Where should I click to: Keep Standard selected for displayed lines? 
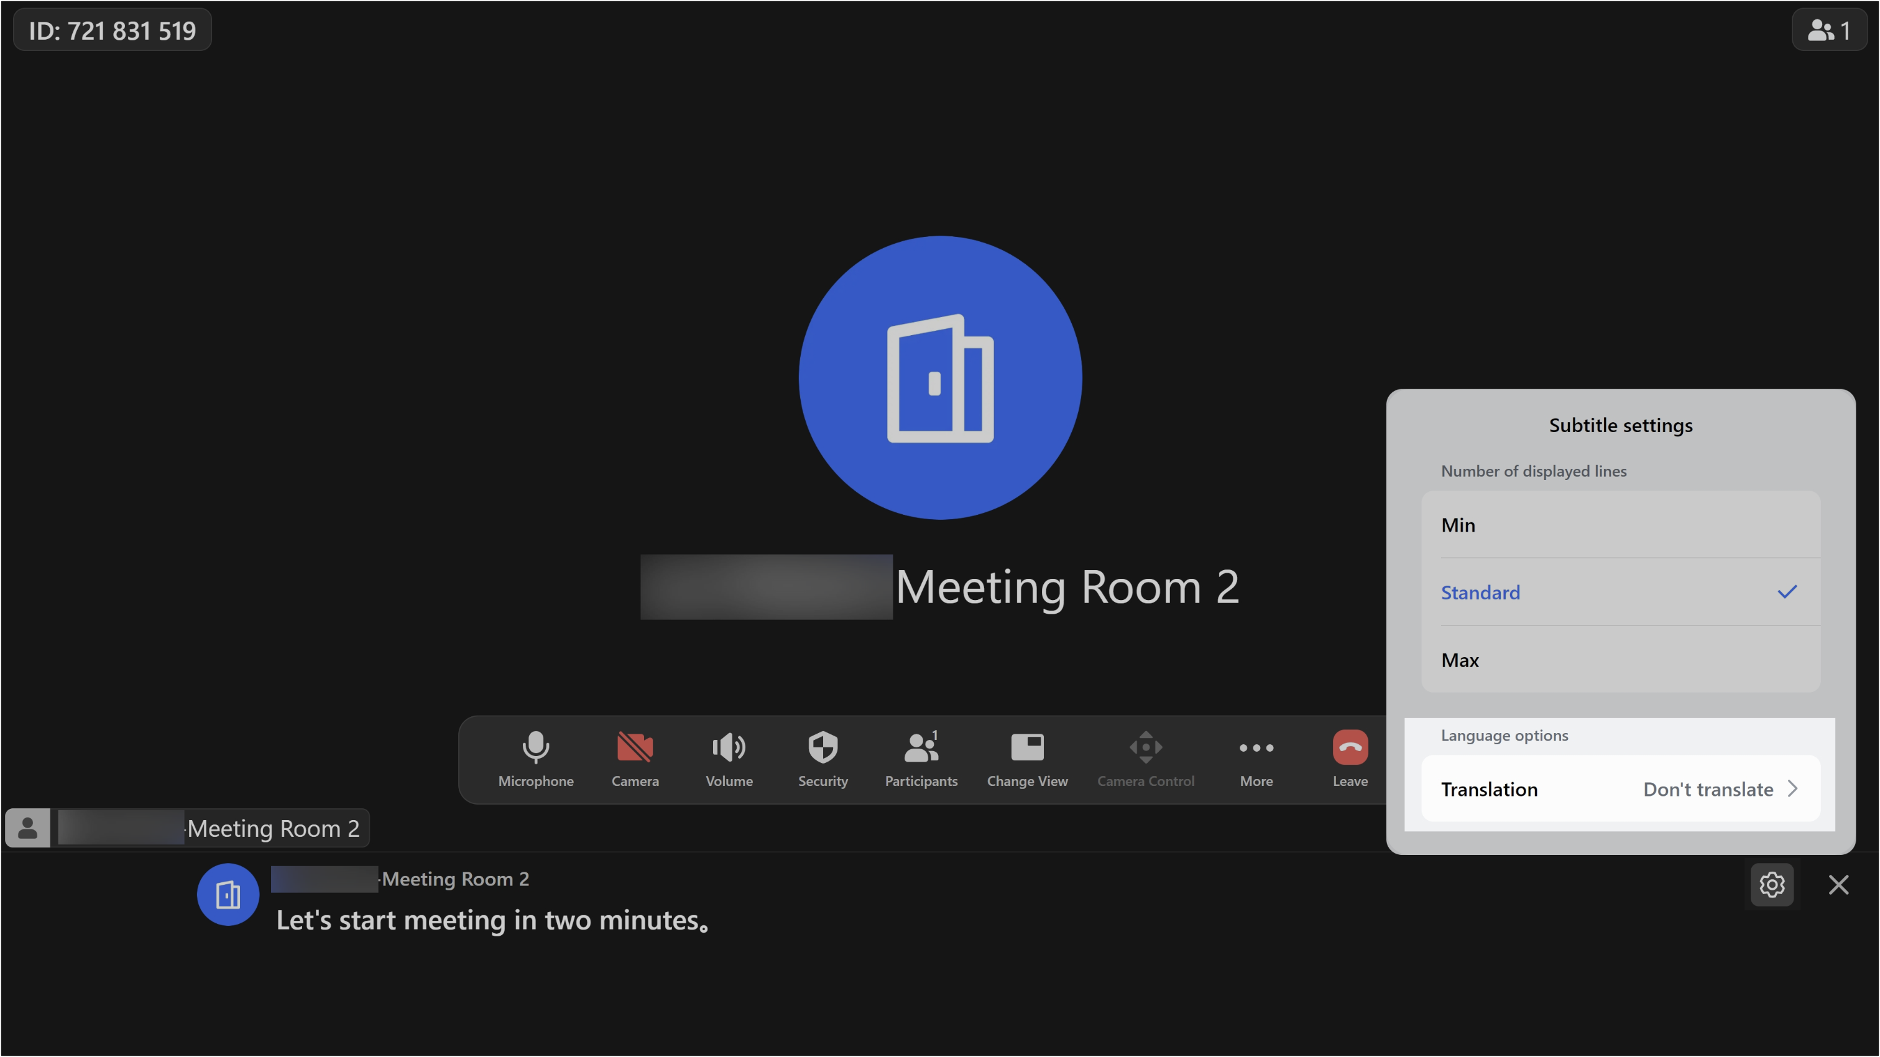(1621, 592)
